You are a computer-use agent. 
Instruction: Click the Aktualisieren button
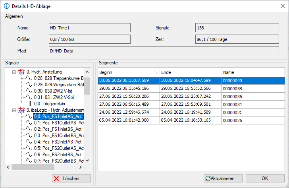pos(223,178)
